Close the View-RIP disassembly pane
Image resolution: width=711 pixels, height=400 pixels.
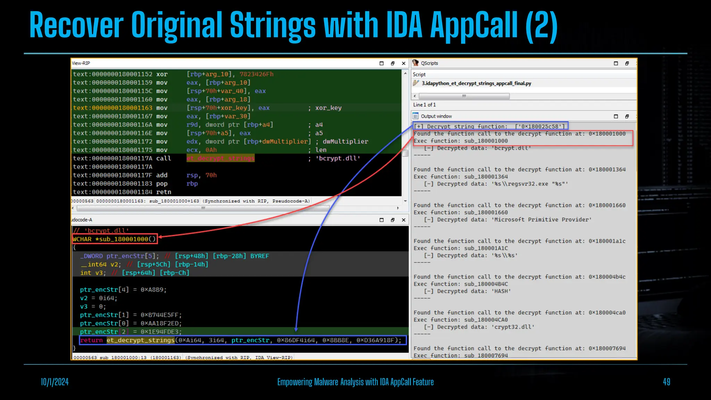point(403,63)
